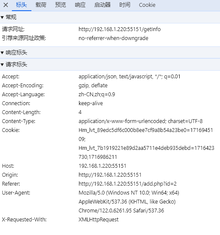
Task: Collapse the 请求标头 section triangle
Action: click(2, 65)
